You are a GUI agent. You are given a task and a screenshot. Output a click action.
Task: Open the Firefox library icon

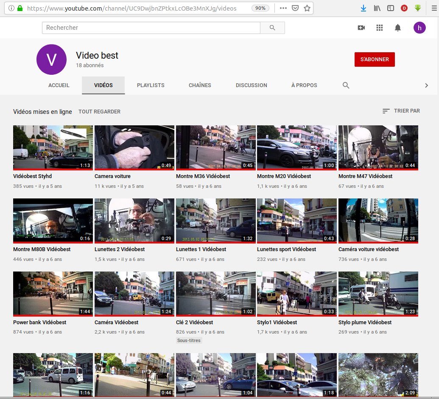377,8
